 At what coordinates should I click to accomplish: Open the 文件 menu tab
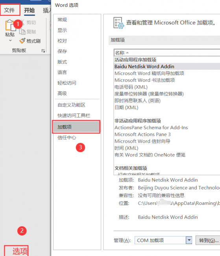[x=10, y=10]
